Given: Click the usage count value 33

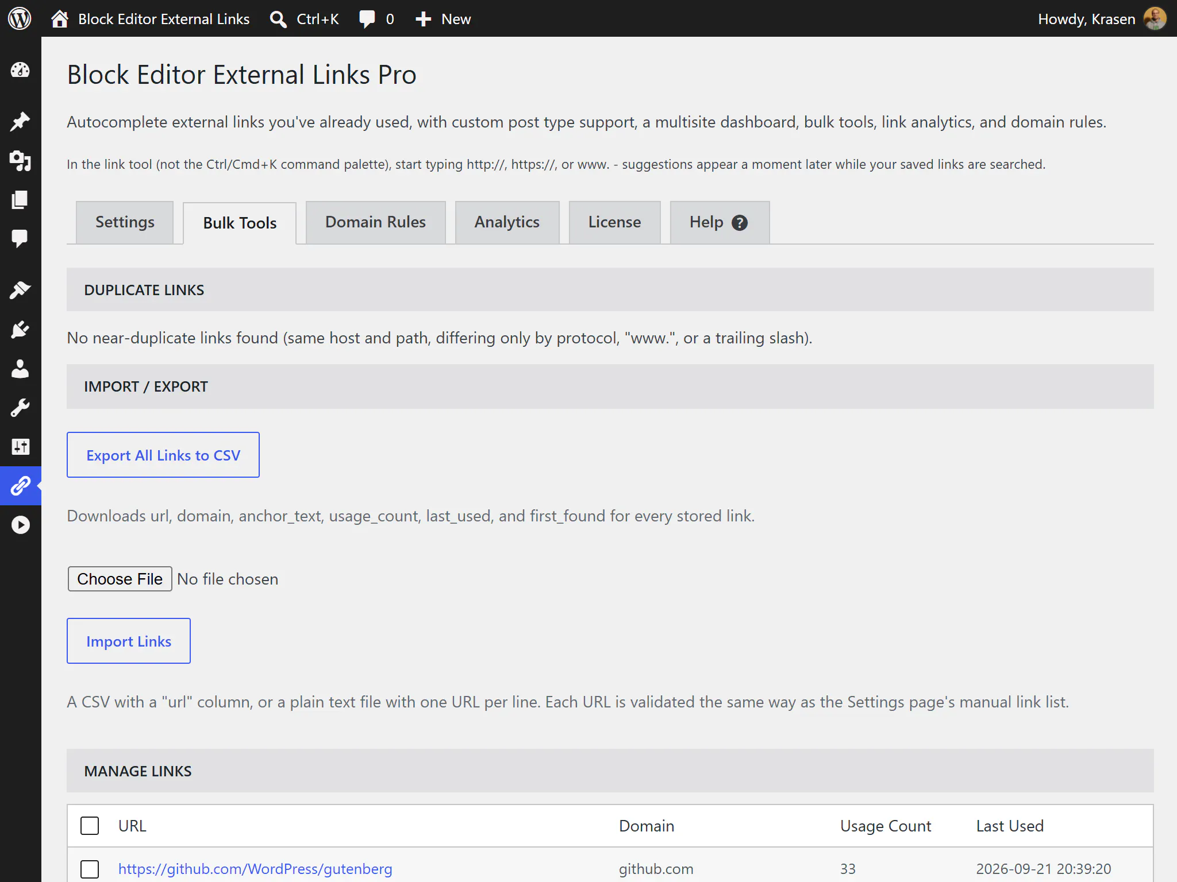Looking at the screenshot, I should pyautogui.click(x=848, y=869).
